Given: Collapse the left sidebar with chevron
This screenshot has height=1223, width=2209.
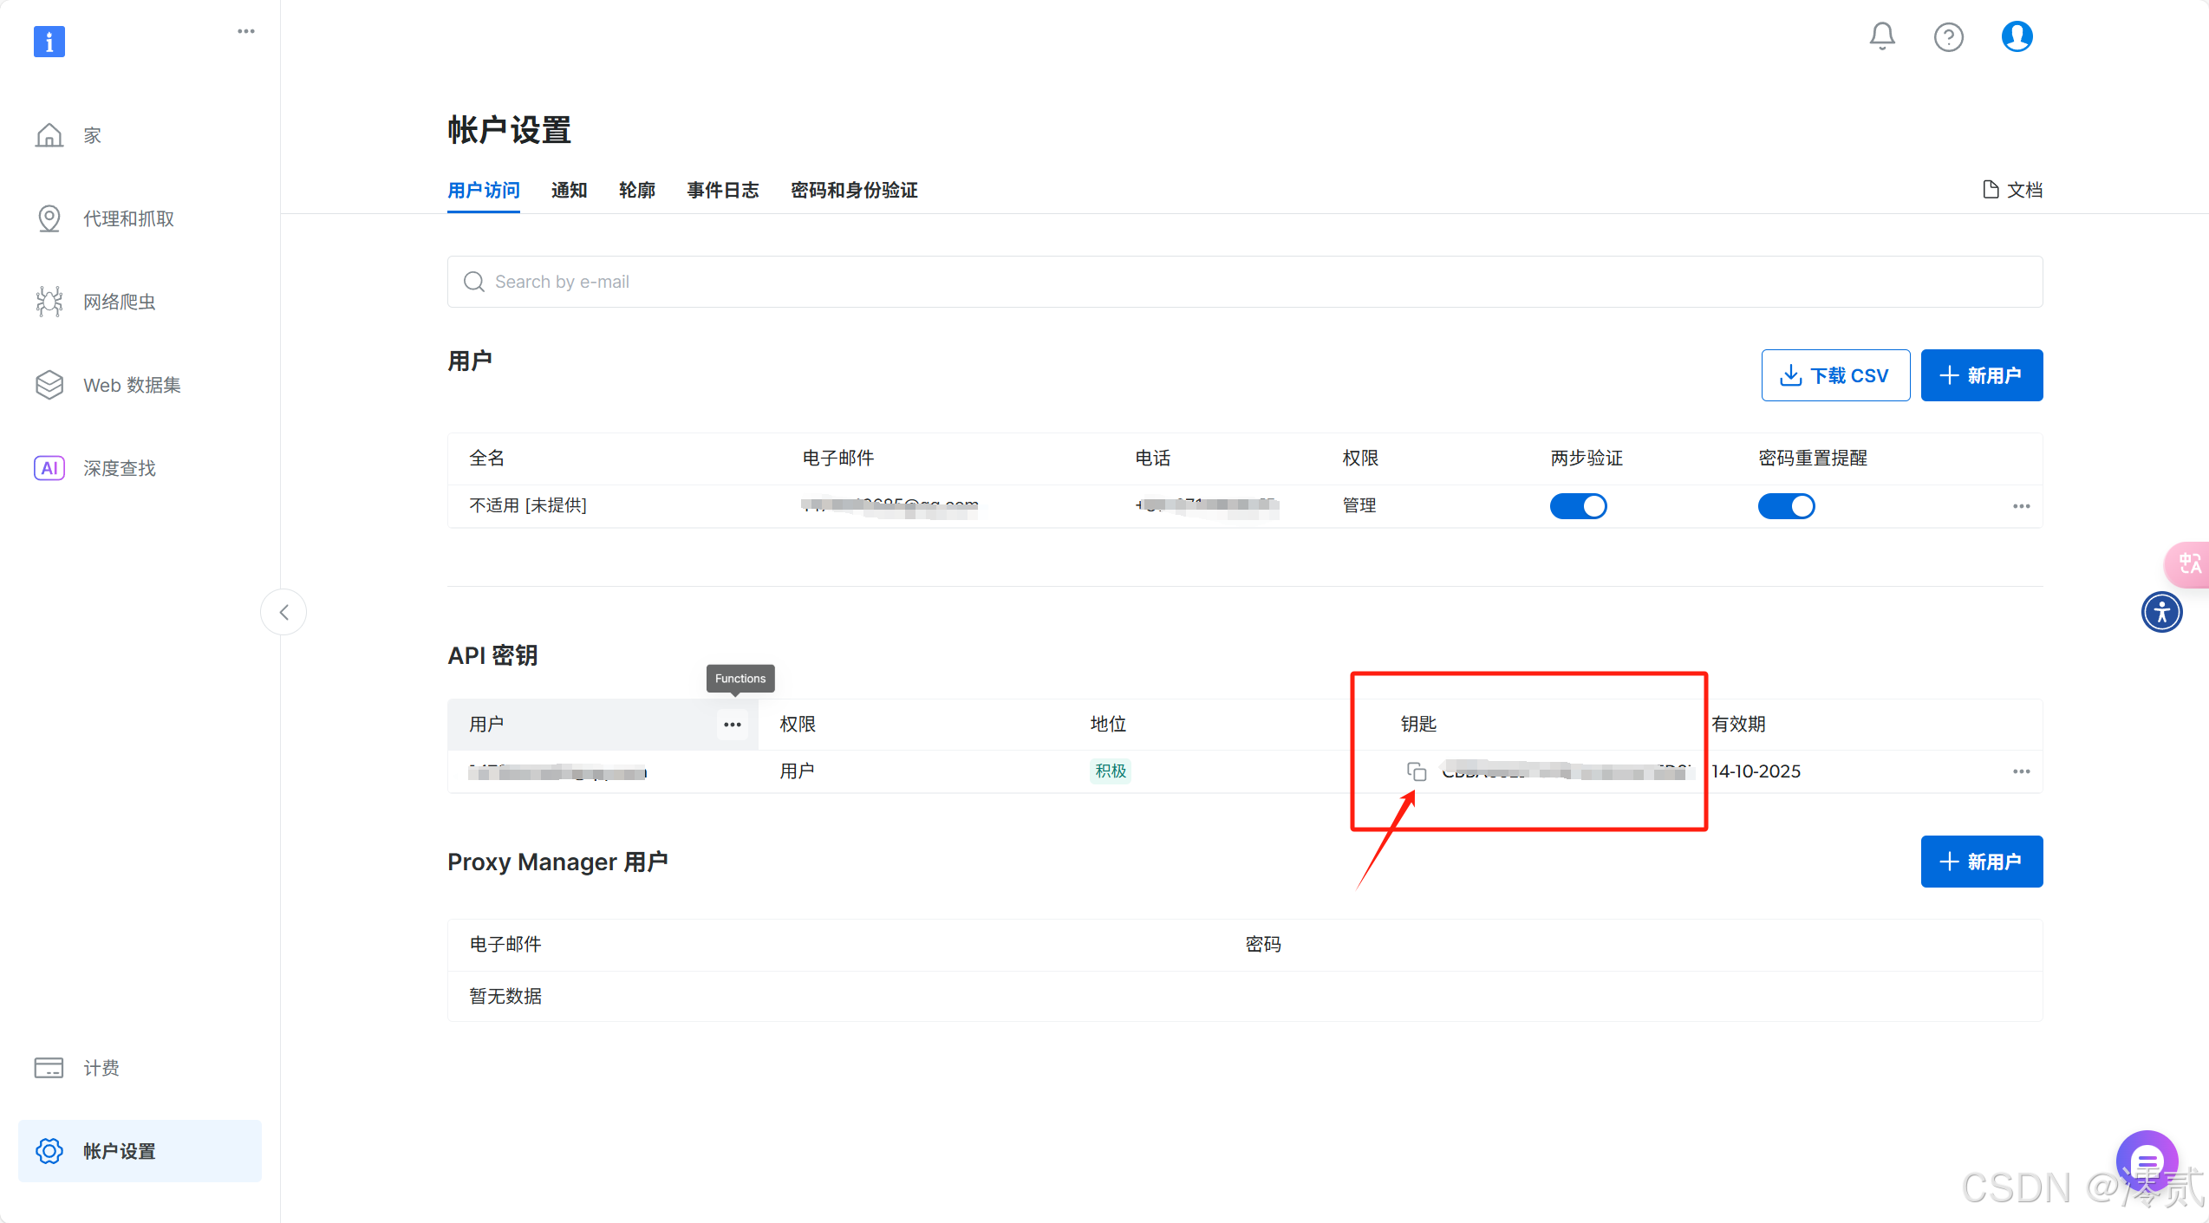Looking at the screenshot, I should click(283, 612).
